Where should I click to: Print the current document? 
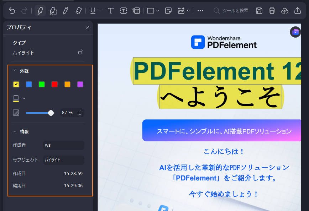(272, 11)
